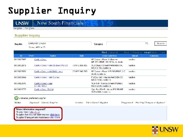The height and width of the screenshot is (137, 183).
Task: Select the Po Box K401 Haymarket address
Action: pyautogui.click(x=107, y=79)
